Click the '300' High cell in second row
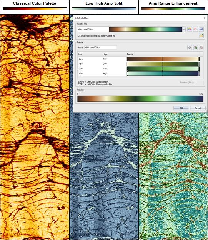This screenshot has width=208, height=240. click(x=105, y=64)
